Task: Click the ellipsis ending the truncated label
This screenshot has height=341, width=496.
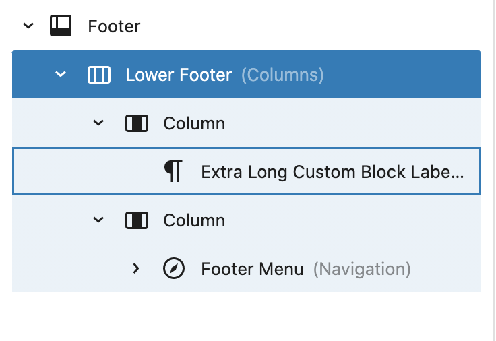Action: (458, 175)
